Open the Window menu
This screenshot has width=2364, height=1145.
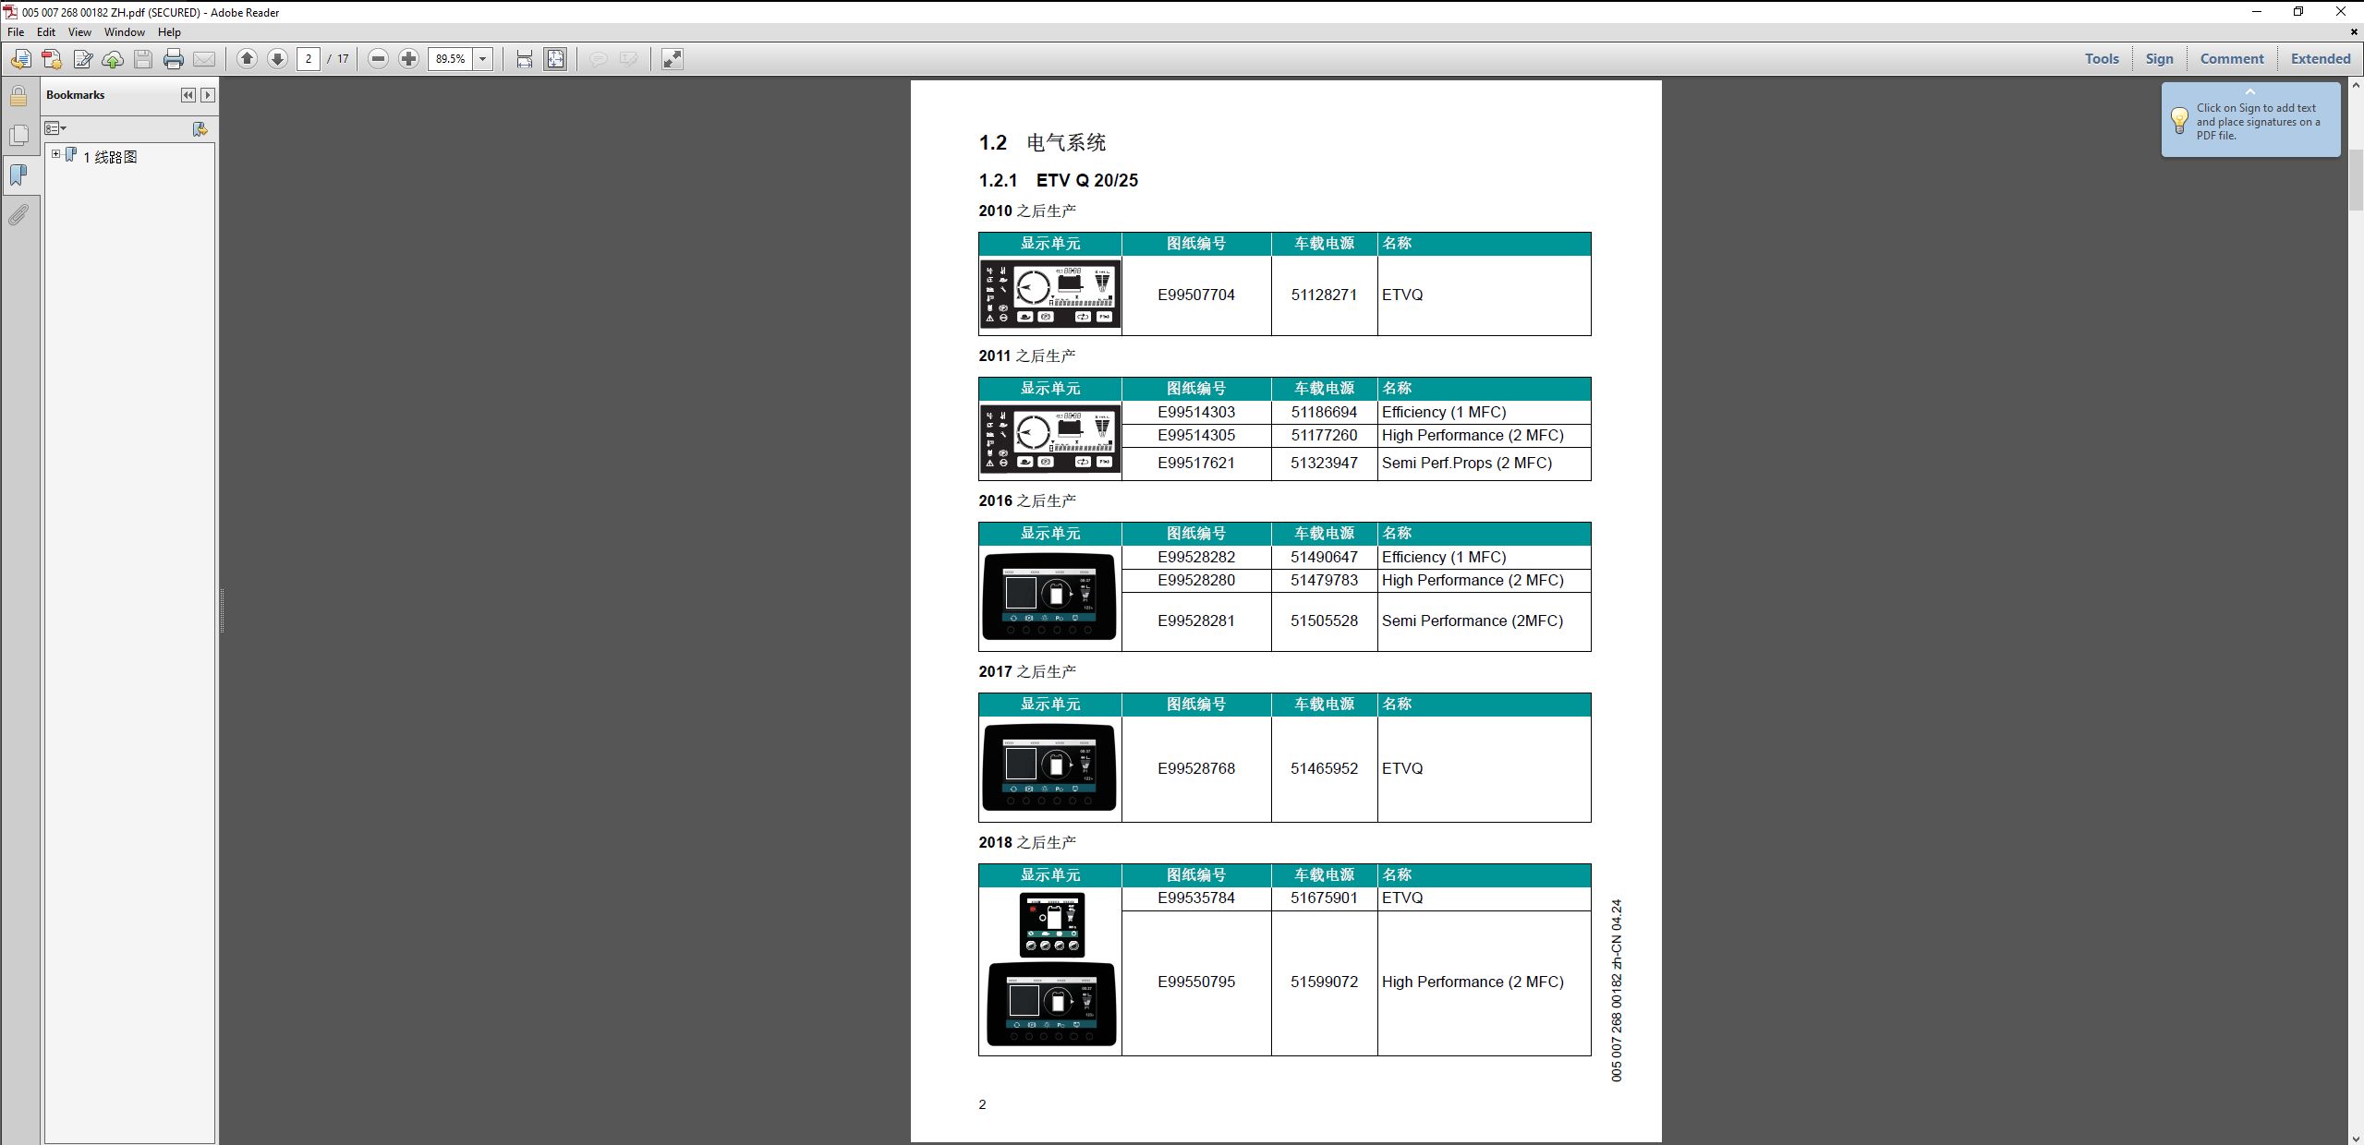click(x=125, y=31)
